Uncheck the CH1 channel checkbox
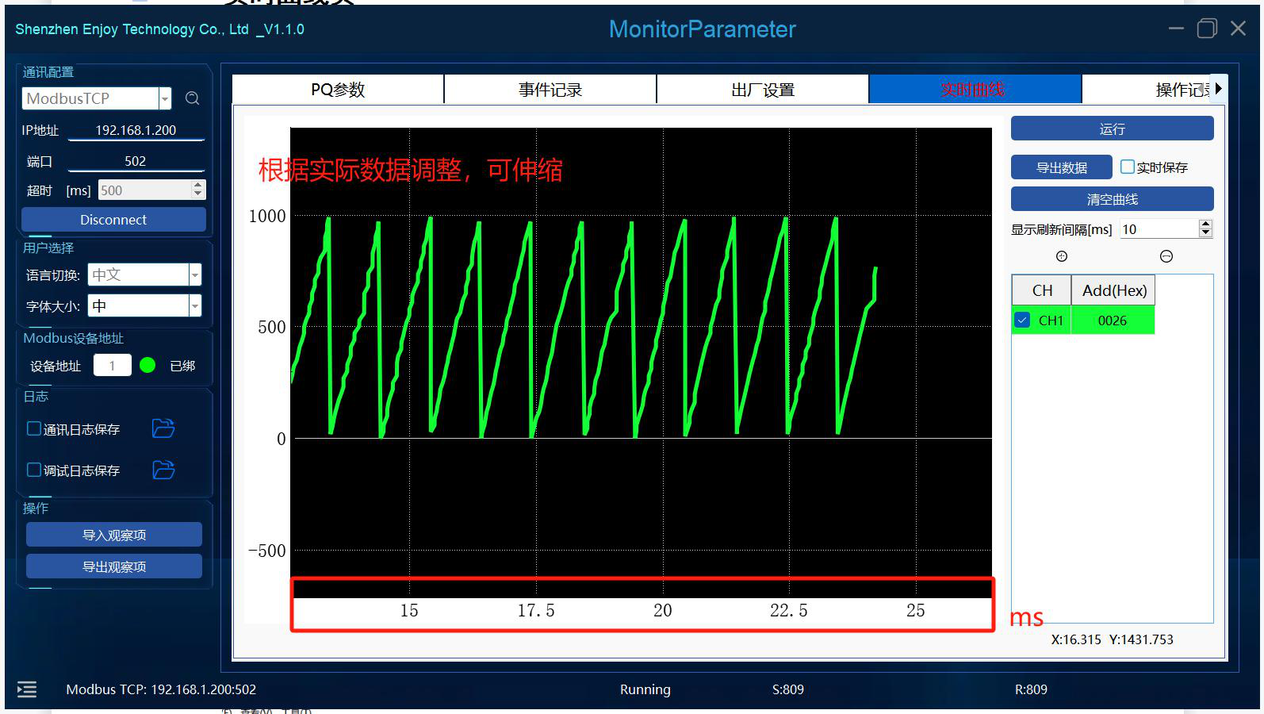1264x714 pixels. pyautogui.click(x=1022, y=321)
